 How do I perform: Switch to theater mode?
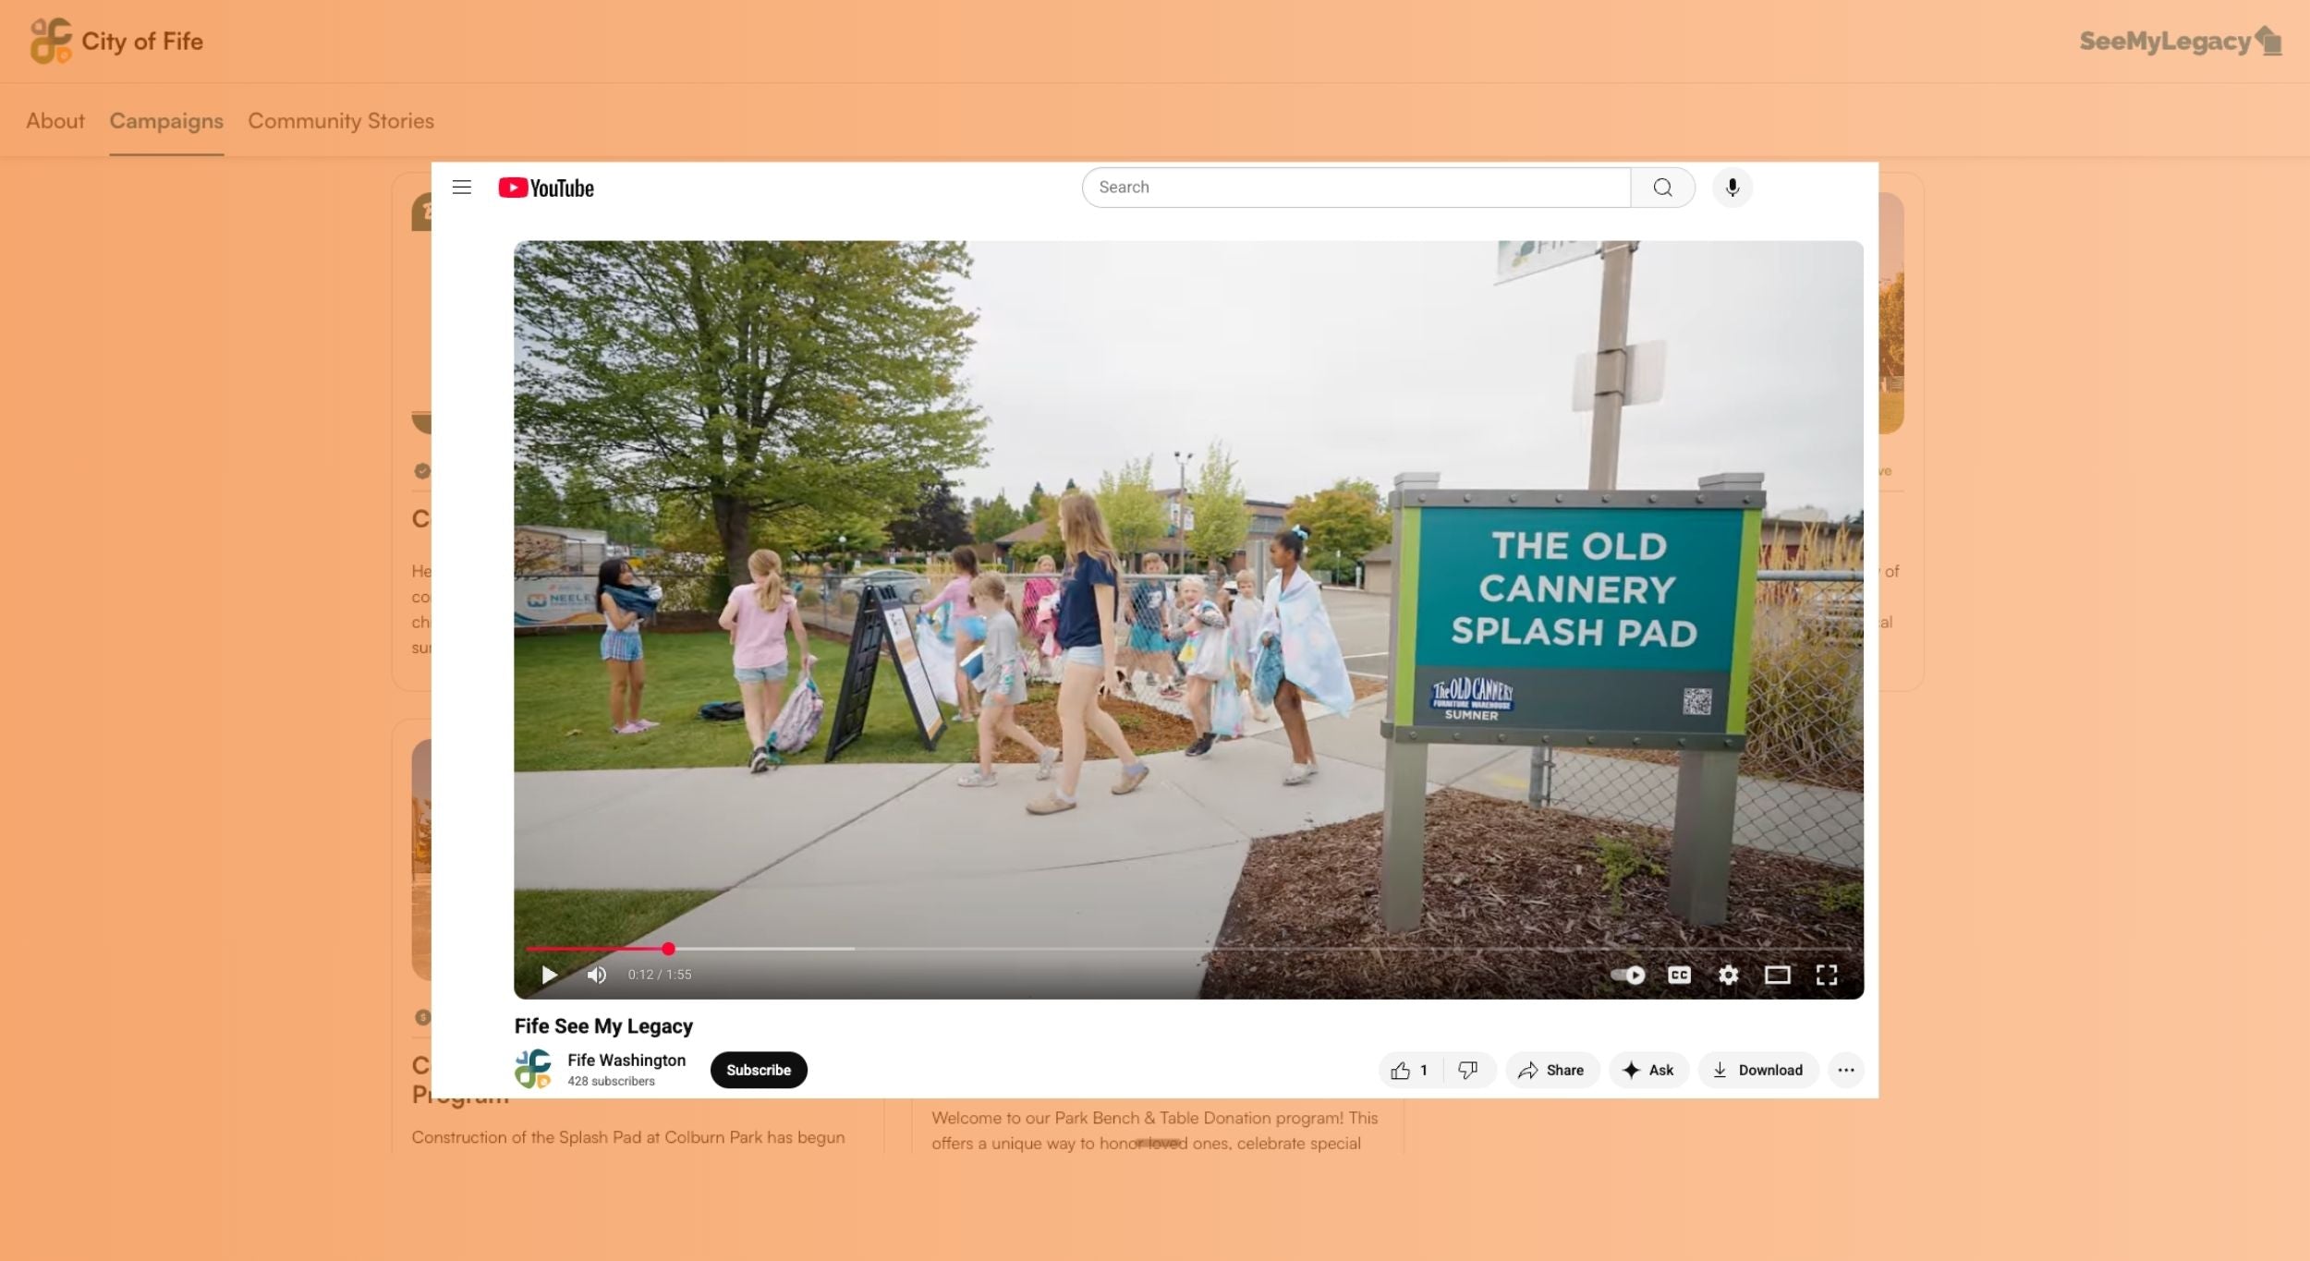coord(1777,975)
